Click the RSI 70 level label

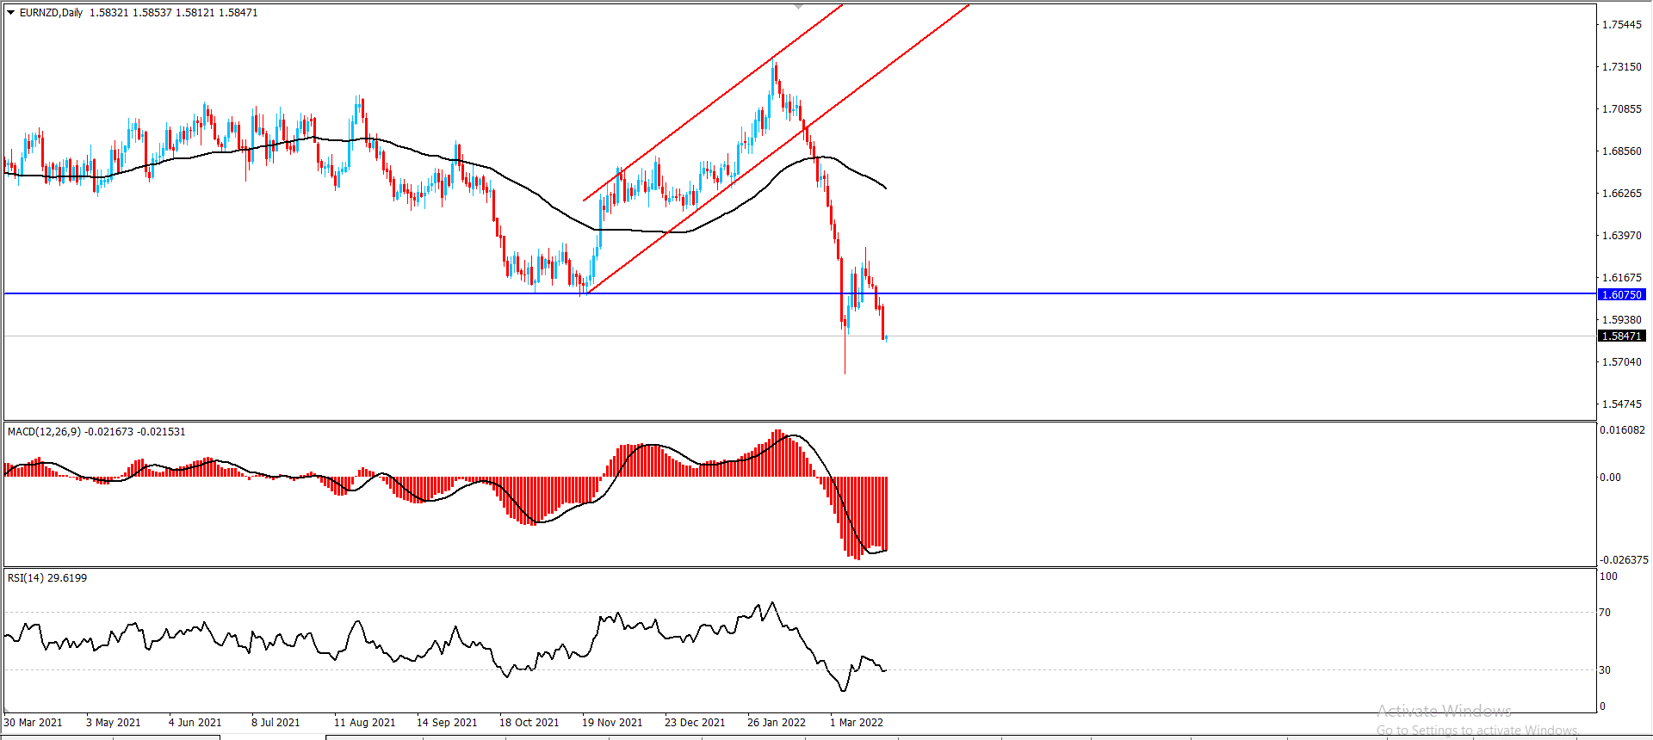tap(1605, 613)
